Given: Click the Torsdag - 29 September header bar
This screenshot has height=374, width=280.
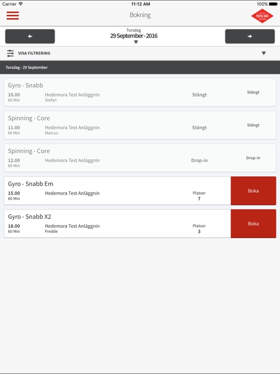Looking at the screenshot, I should (x=140, y=67).
